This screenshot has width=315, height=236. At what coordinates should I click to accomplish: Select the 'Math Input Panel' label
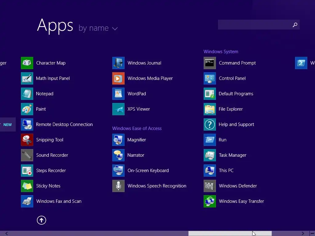pos(53,78)
